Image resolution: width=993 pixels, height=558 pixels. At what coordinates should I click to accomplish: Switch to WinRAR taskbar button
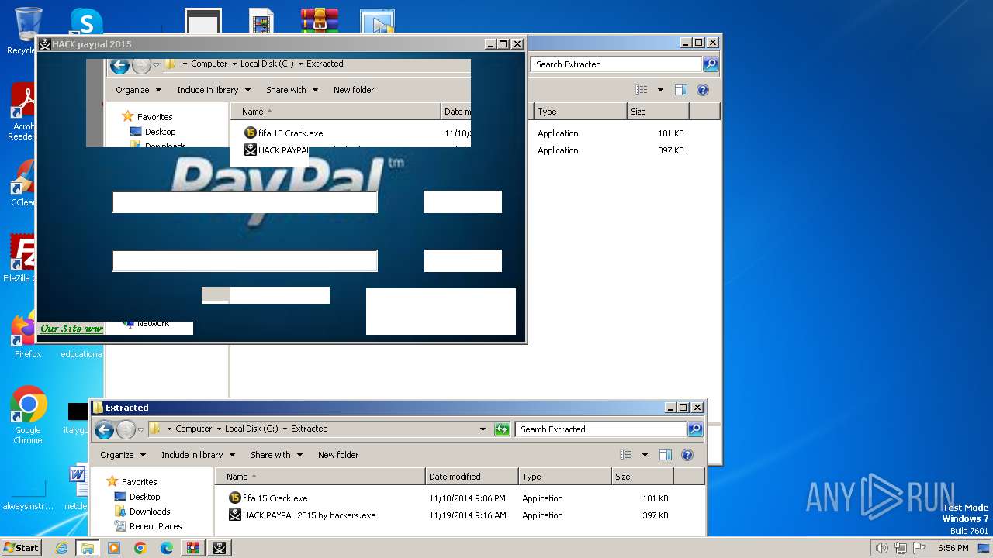point(192,548)
